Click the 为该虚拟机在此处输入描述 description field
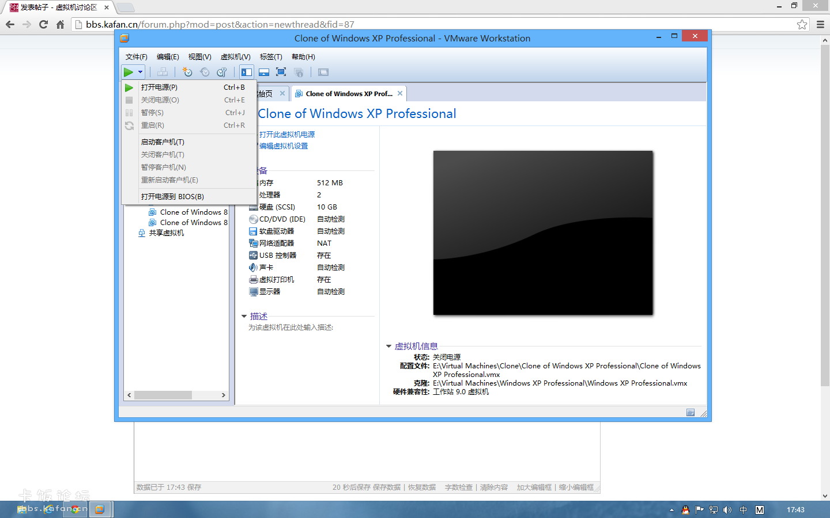Image resolution: width=830 pixels, height=518 pixels. pyautogui.click(x=291, y=327)
